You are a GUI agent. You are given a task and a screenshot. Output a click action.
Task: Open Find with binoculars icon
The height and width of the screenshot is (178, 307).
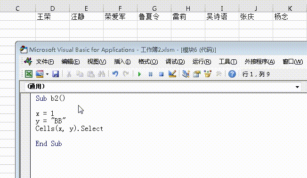coord(102,74)
